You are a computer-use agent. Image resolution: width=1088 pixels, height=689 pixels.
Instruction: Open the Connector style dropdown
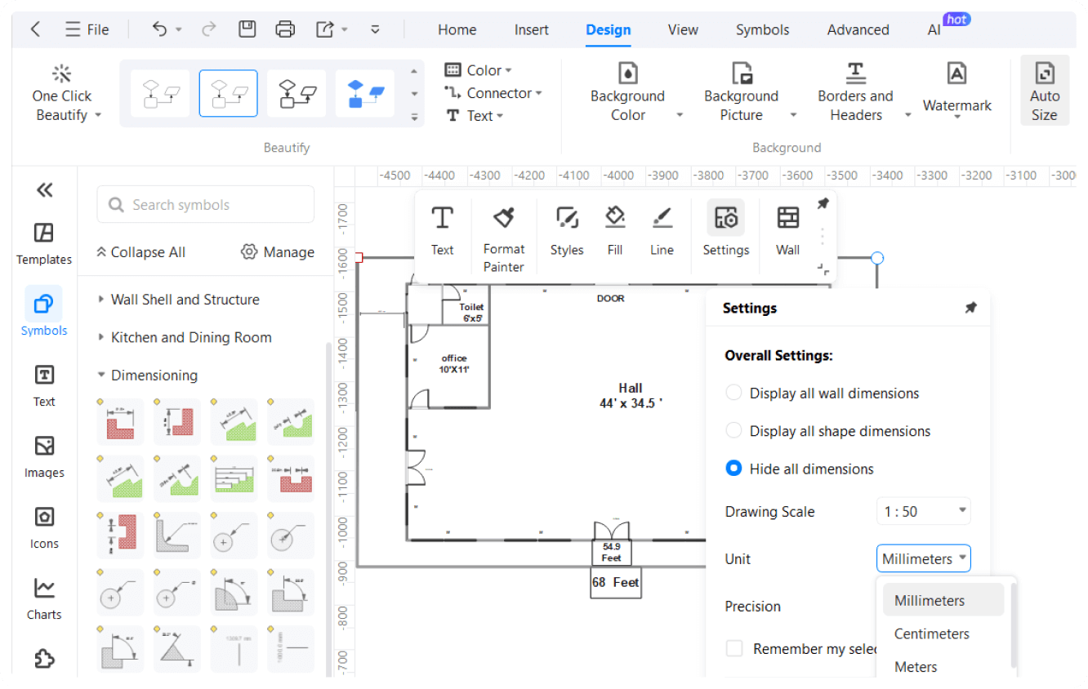click(x=493, y=93)
